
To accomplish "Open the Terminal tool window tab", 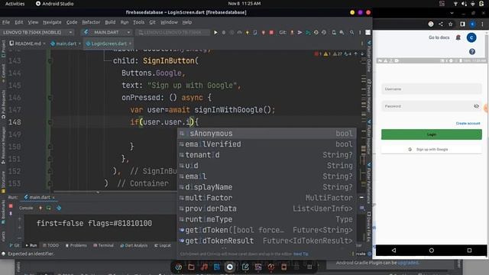I will click(x=104, y=246).
